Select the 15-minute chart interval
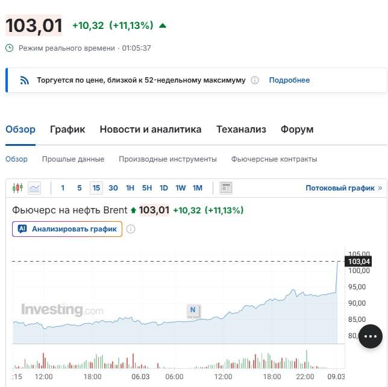The height and width of the screenshot is (387, 388). (96, 188)
